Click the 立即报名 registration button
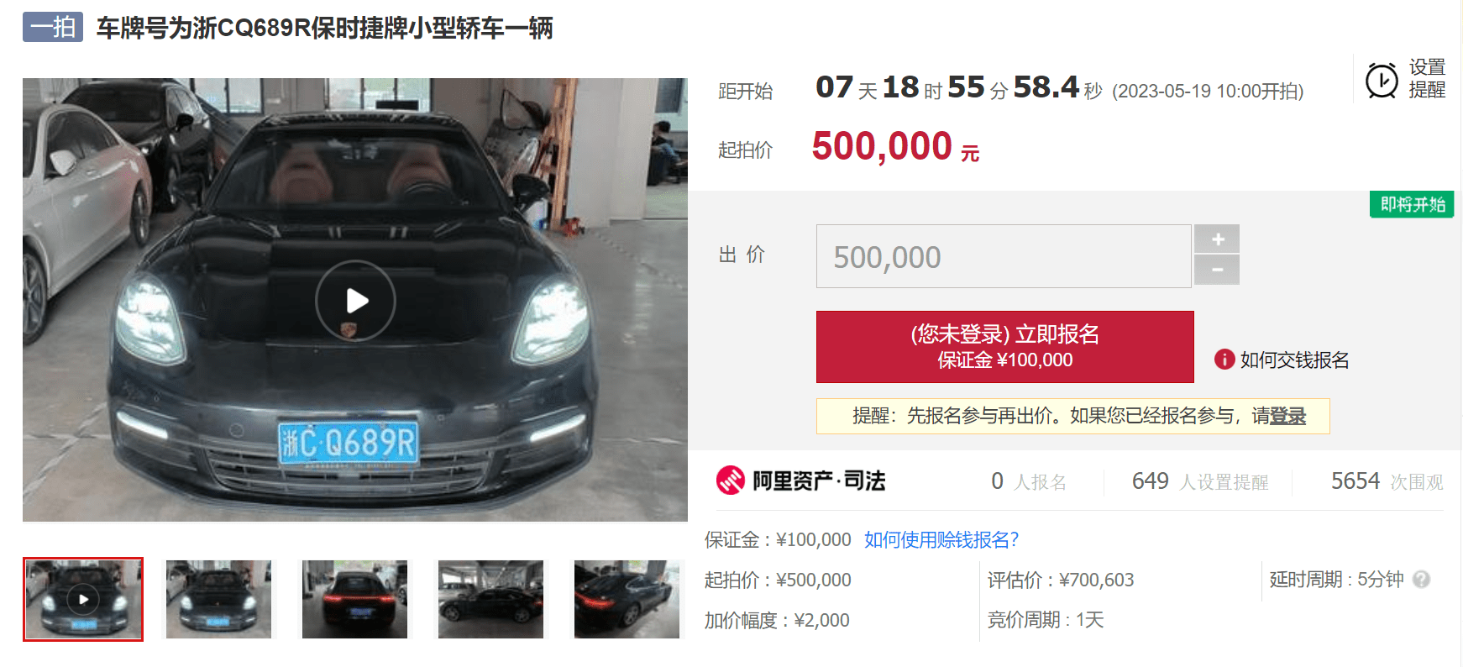Image resolution: width=1463 pixels, height=667 pixels. click(1005, 347)
